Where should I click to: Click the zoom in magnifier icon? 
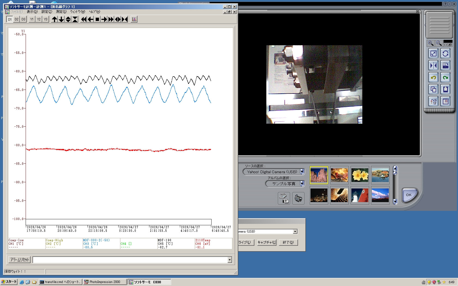(431, 43)
